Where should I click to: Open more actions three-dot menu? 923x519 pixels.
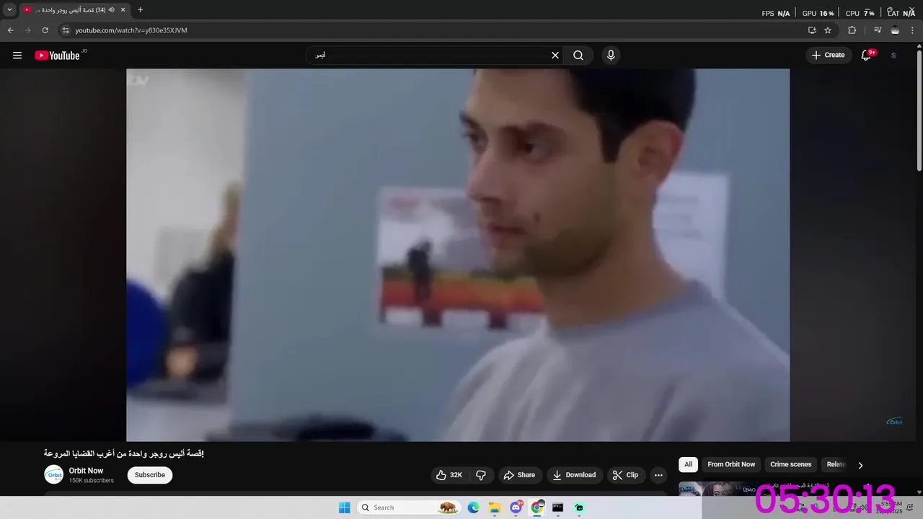(x=658, y=475)
